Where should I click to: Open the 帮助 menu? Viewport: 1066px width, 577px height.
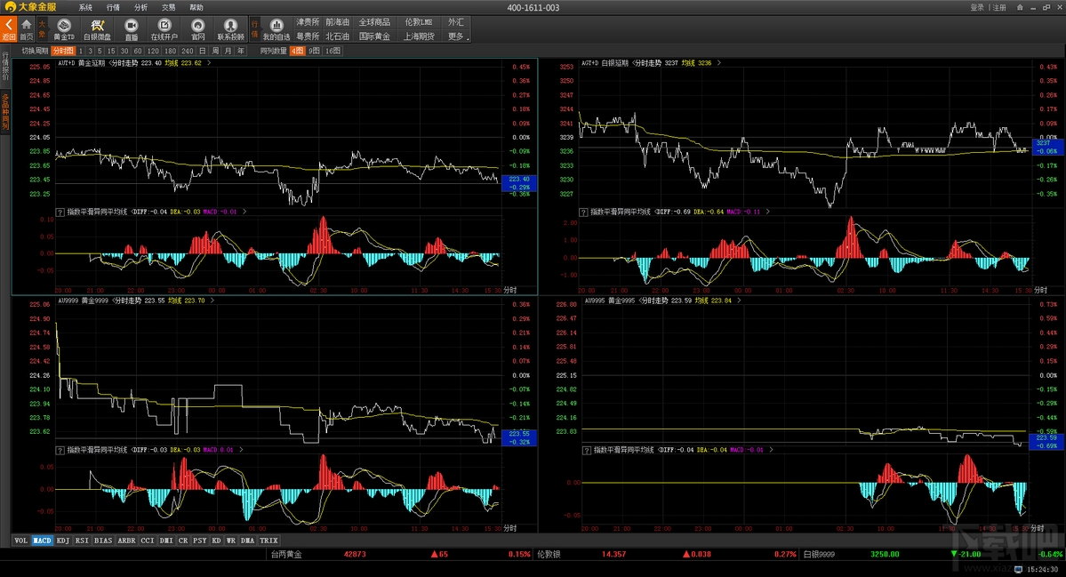pos(196,7)
